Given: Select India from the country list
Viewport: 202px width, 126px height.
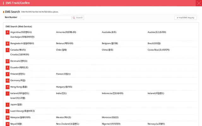Looking at the screenshot, I should point(61,93).
